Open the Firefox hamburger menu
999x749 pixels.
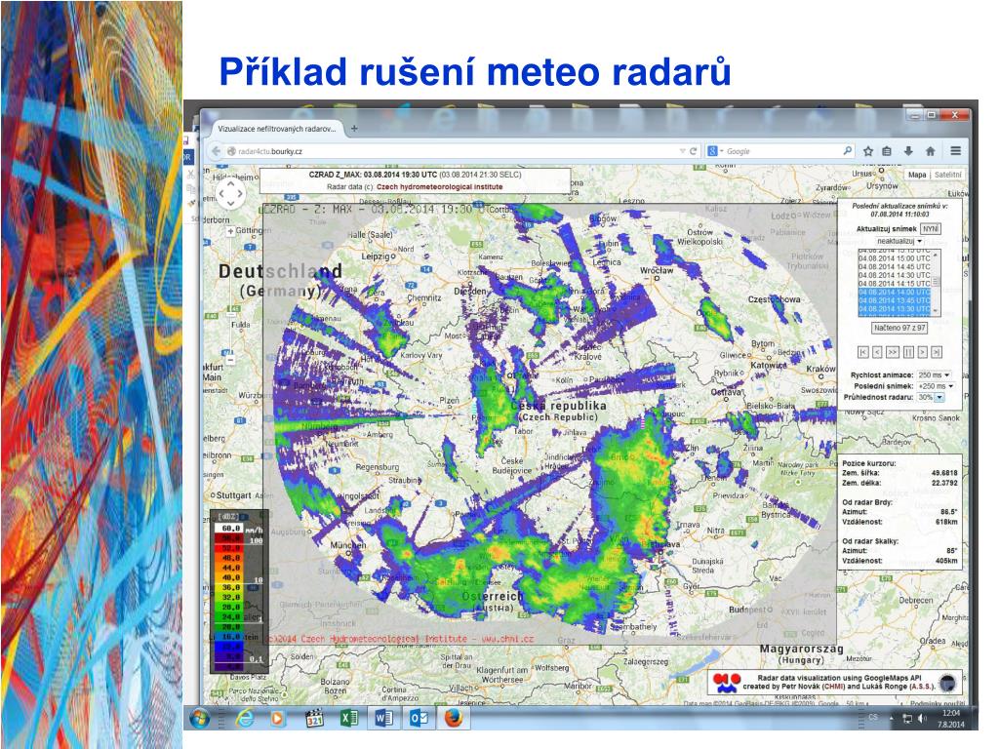[956, 151]
